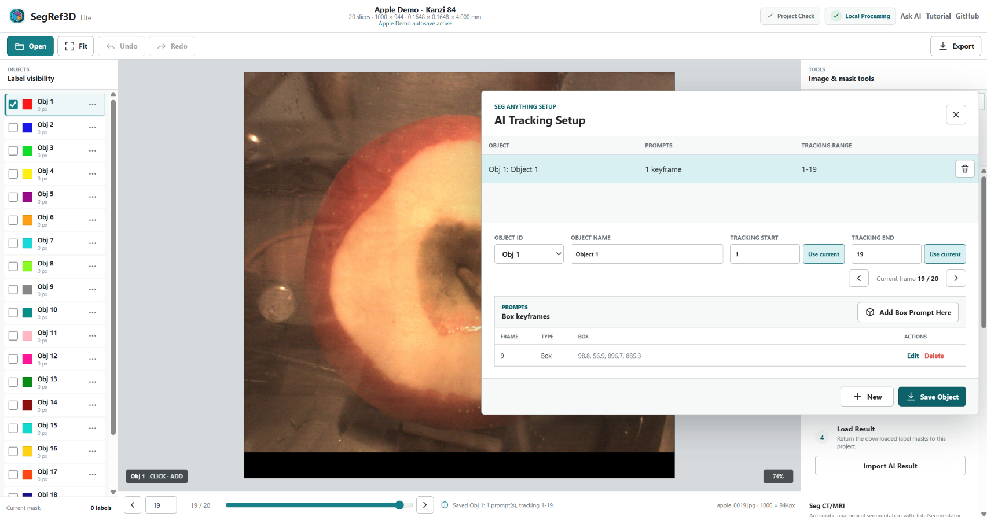This screenshot has width=987, height=517.
Task: Redo the last action
Action: (x=172, y=46)
